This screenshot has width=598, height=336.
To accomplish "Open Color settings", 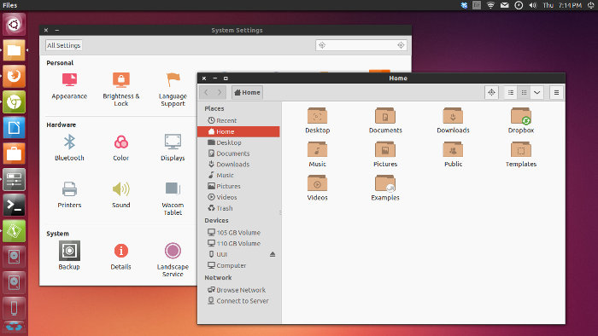I will pos(121,148).
